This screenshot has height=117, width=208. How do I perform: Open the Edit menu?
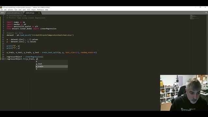click(x=5, y=10)
